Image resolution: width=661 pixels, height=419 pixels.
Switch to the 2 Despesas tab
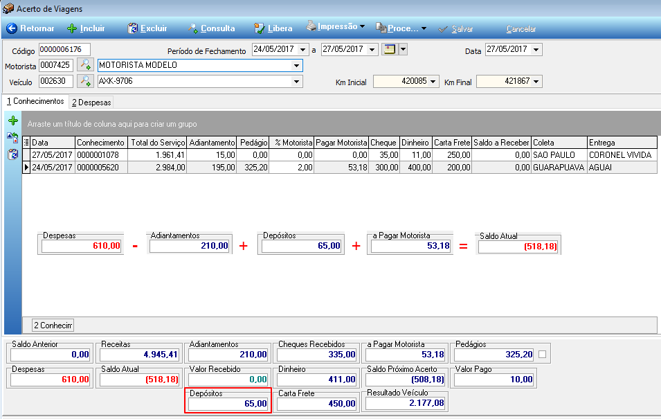click(91, 102)
